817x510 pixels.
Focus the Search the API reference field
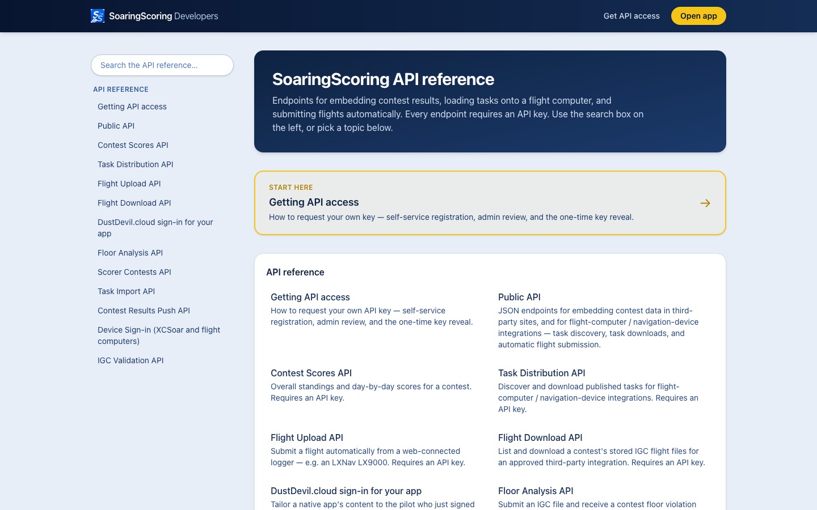(x=162, y=65)
